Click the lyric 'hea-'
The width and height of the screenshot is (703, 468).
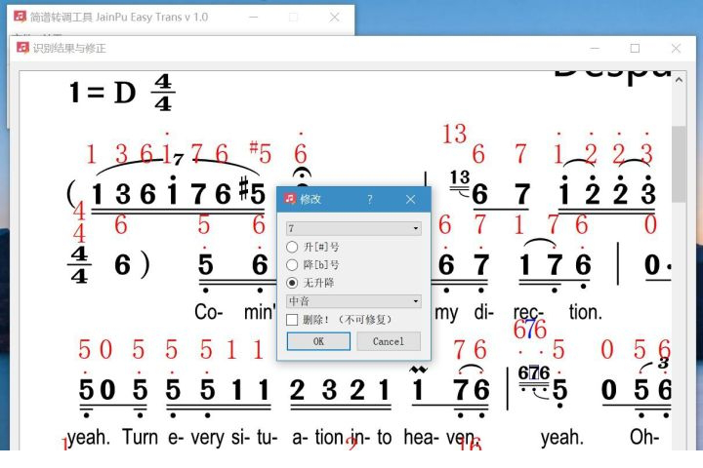pyautogui.click(x=421, y=437)
